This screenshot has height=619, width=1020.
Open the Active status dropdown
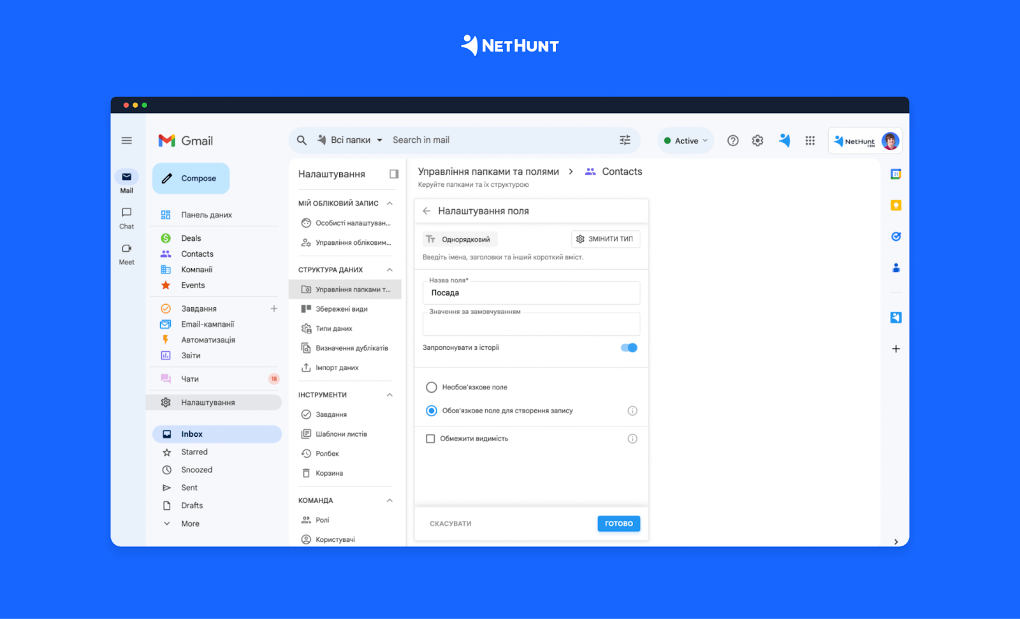(x=686, y=141)
